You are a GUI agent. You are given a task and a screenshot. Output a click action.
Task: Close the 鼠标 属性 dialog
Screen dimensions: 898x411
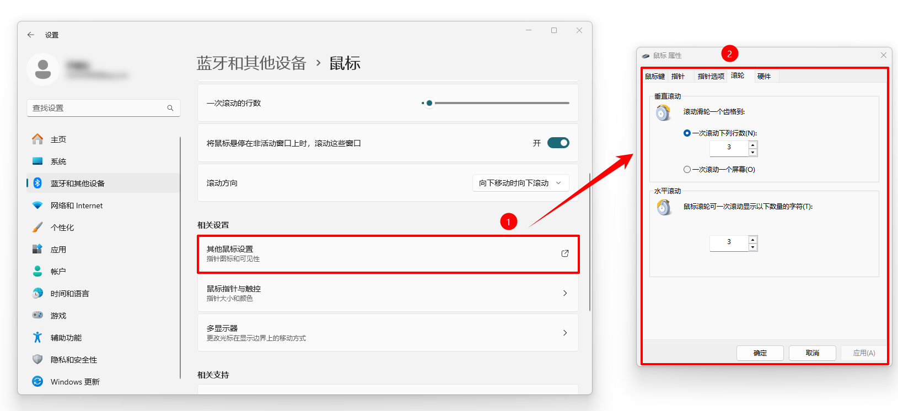pyautogui.click(x=884, y=55)
